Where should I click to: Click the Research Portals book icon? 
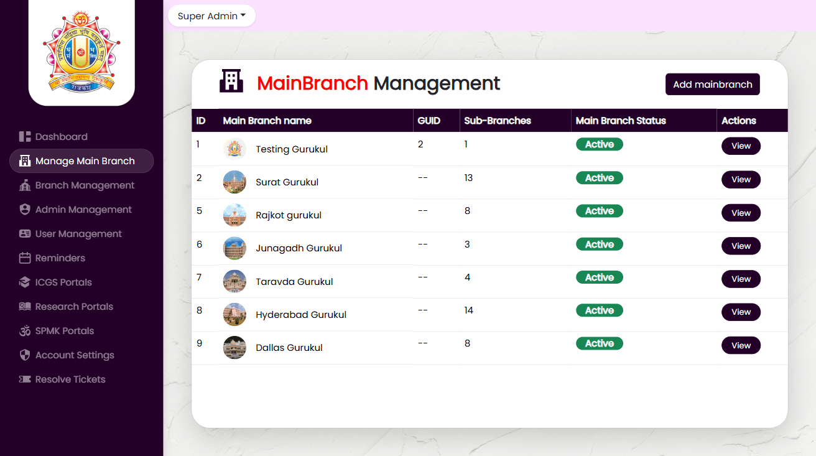pyautogui.click(x=25, y=307)
